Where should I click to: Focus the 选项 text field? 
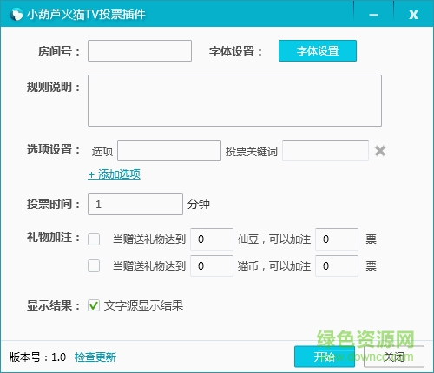coord(169,150)
